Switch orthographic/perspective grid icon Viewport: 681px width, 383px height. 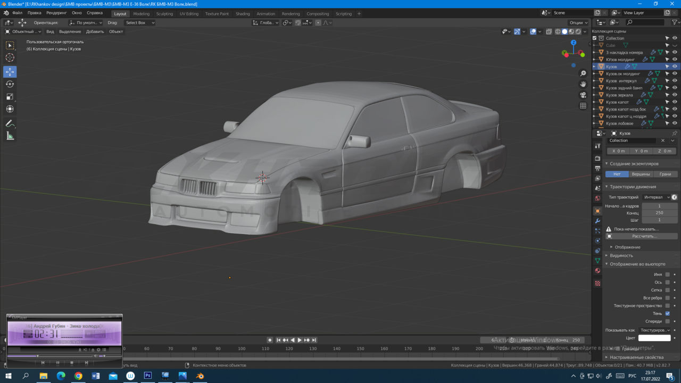pyautogui.click(x=583, y=106)
